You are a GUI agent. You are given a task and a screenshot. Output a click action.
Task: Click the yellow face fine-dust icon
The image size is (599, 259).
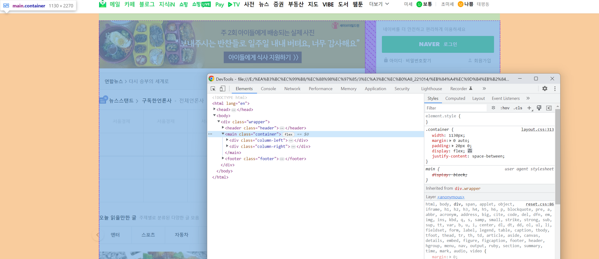click(x=461, y=4)
